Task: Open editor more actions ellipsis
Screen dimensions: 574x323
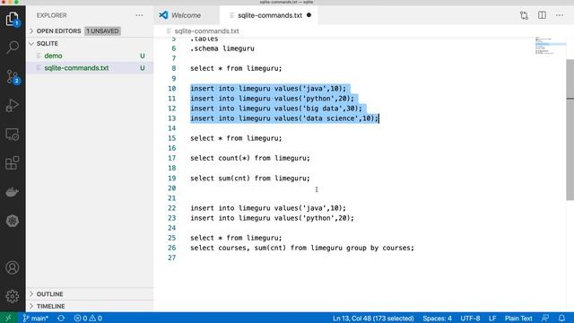Action: [560, 15]
